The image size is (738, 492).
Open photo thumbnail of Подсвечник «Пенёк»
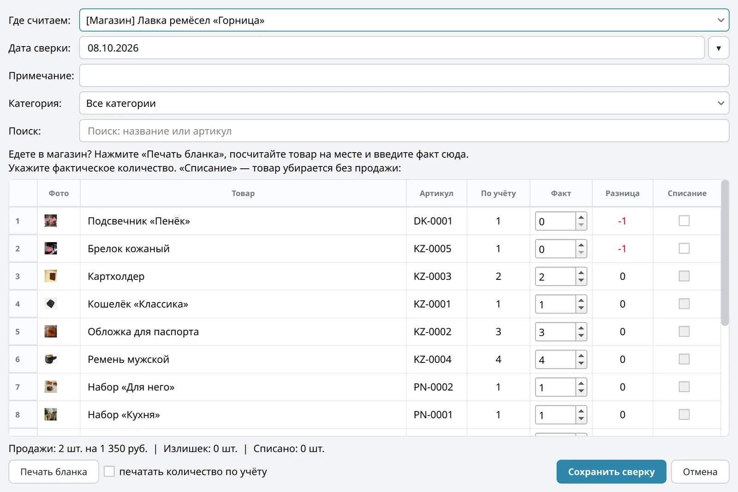point(51,221)
